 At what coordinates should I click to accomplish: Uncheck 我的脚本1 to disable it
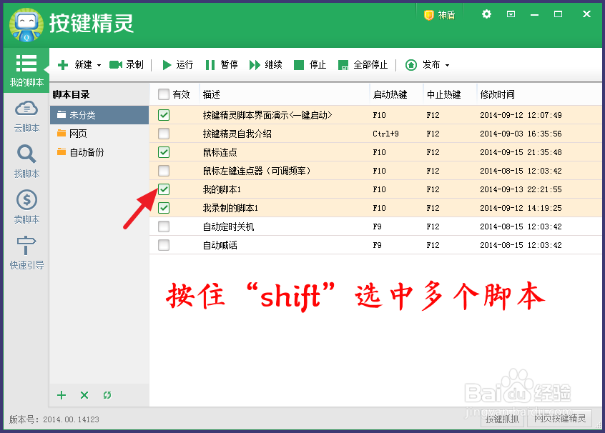click(163, 189)
